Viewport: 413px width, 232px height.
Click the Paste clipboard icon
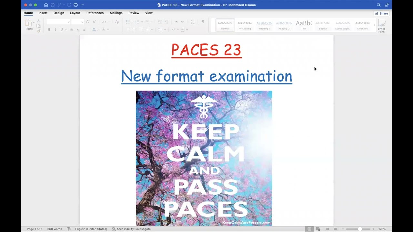tap(28, 23)
